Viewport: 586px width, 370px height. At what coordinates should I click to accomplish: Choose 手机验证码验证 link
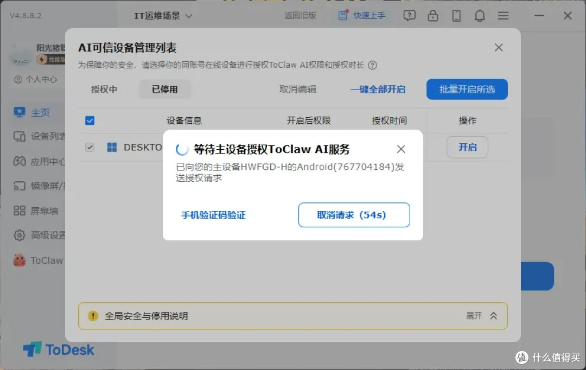click(x=213, y=215)
